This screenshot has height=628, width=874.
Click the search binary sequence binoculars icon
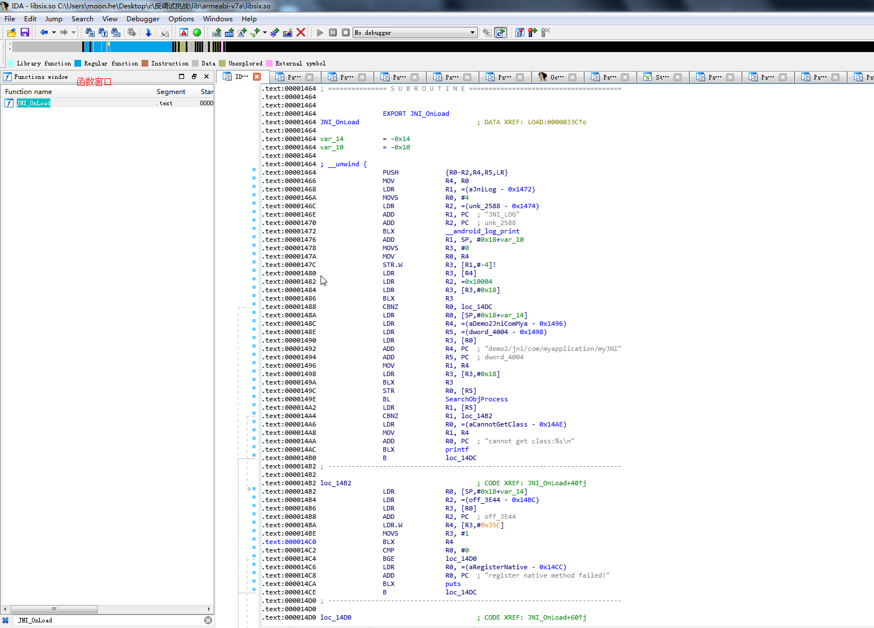click(116, 32)
